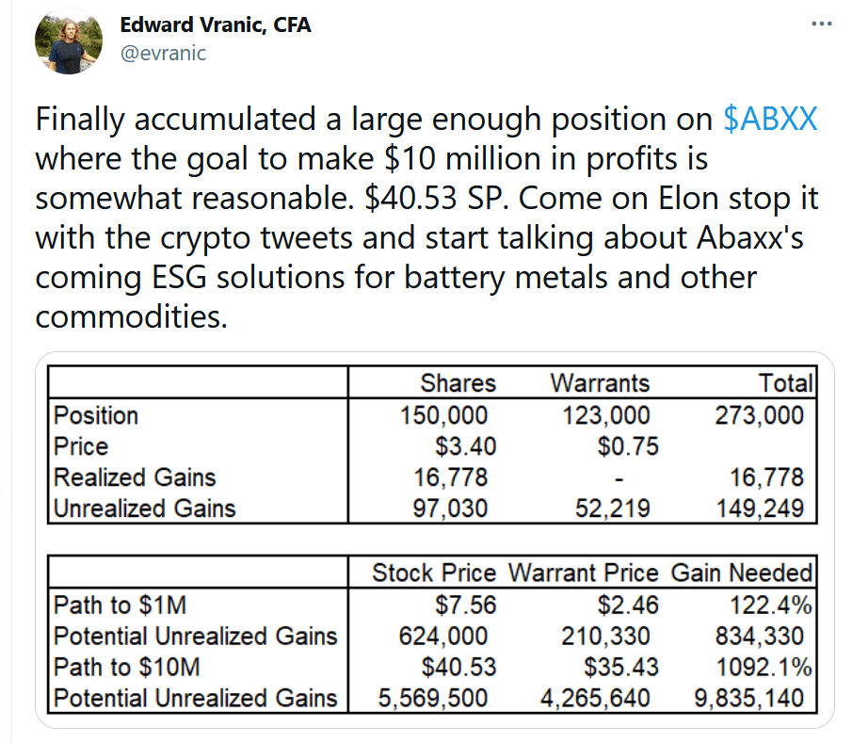Click the Total column header
The width and height of the screenshot is (852, 743).
coord(786,382)
